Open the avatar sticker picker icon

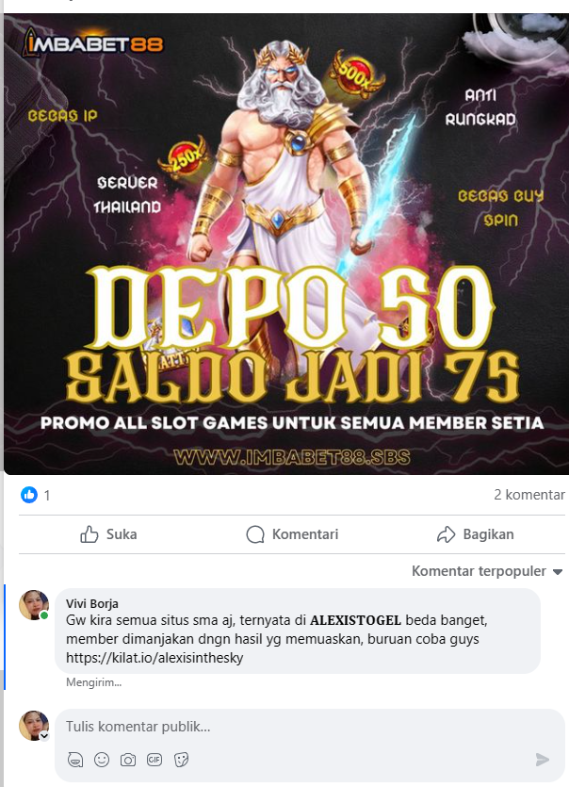click(x=75, y=760)
